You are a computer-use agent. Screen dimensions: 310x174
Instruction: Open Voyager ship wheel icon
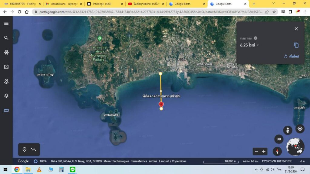coord(6,52)
